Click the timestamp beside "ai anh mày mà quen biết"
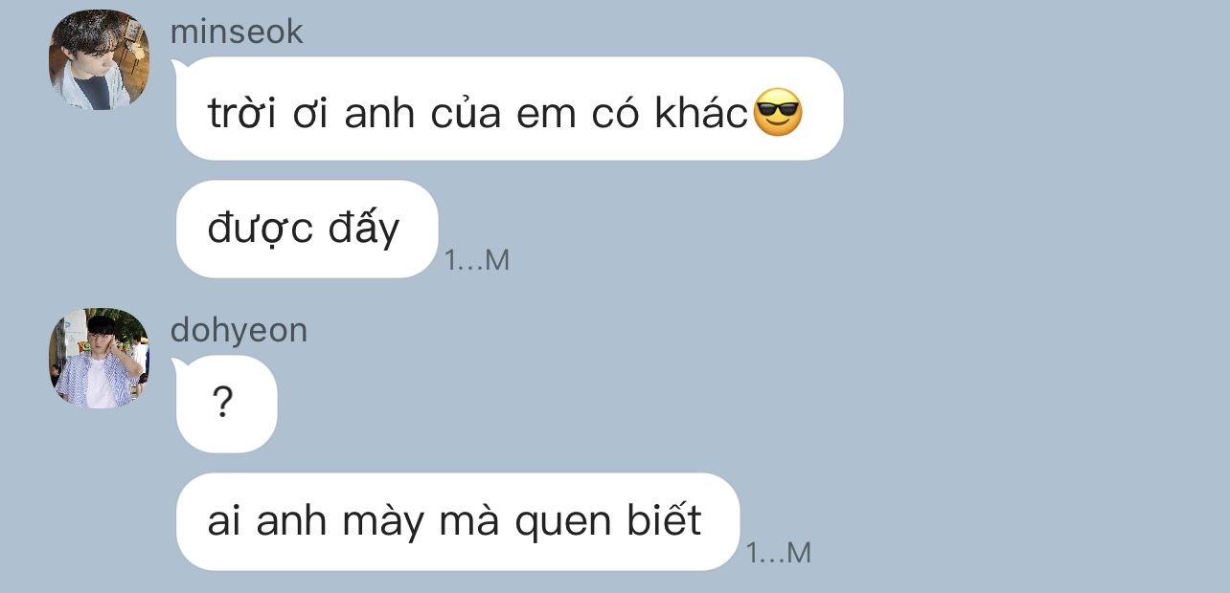This screenshot has height=593, width=1230. coord(779,553)
